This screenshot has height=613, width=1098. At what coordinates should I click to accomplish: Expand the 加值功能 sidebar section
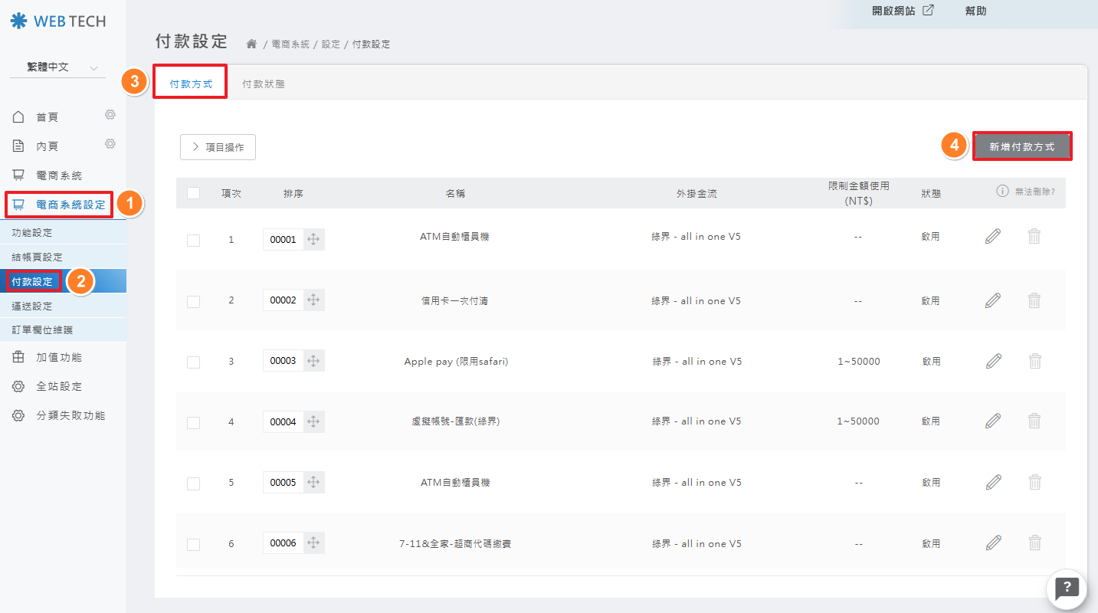tap(59, 358)
